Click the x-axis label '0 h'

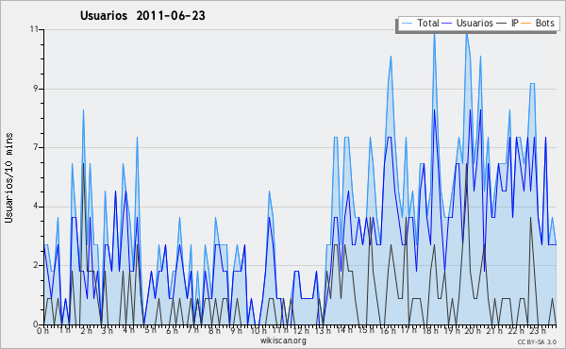pyautogui.click(x=43, y=330)
